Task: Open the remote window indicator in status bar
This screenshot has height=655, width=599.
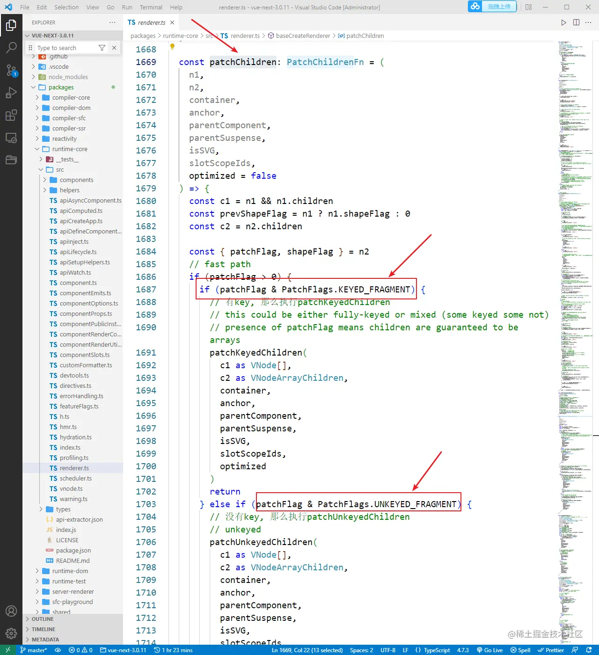Action: point(8,650)
